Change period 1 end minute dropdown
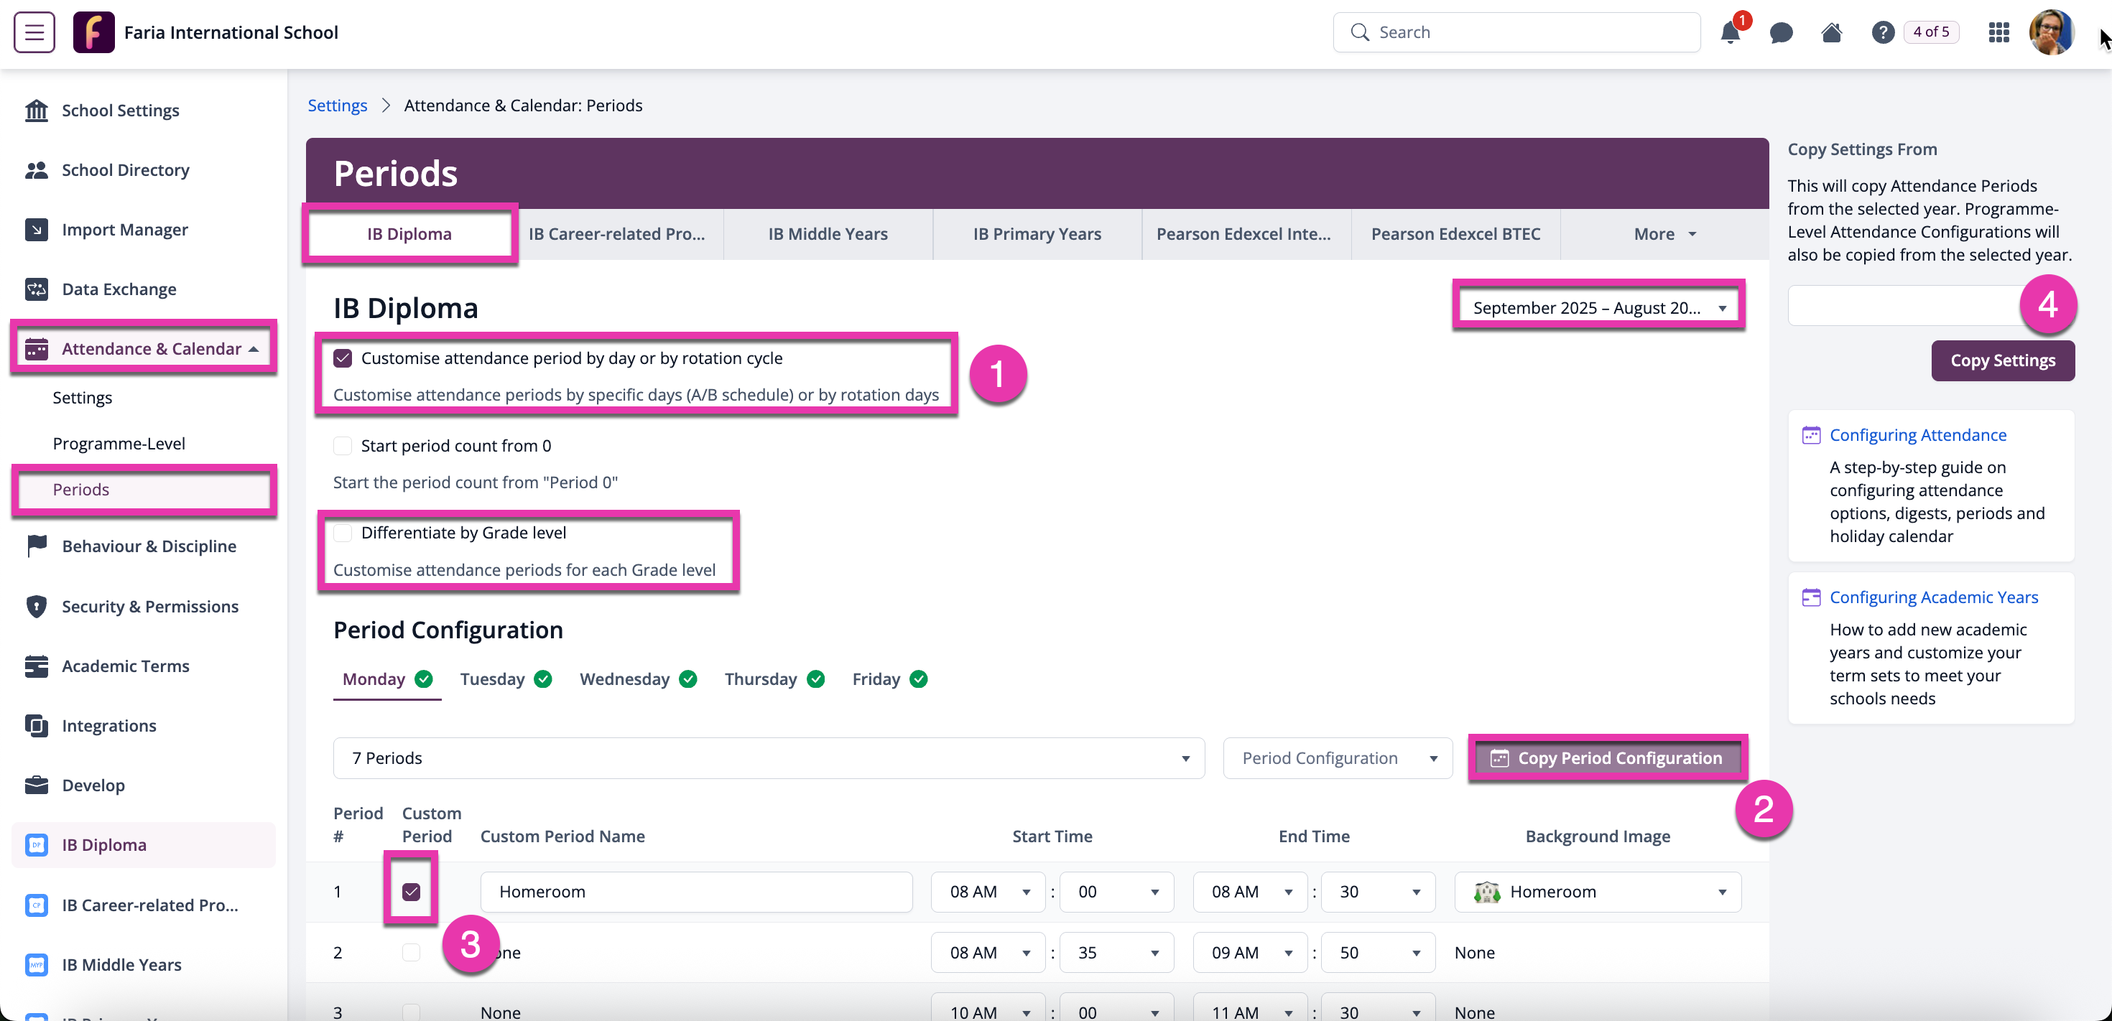 1379,892
